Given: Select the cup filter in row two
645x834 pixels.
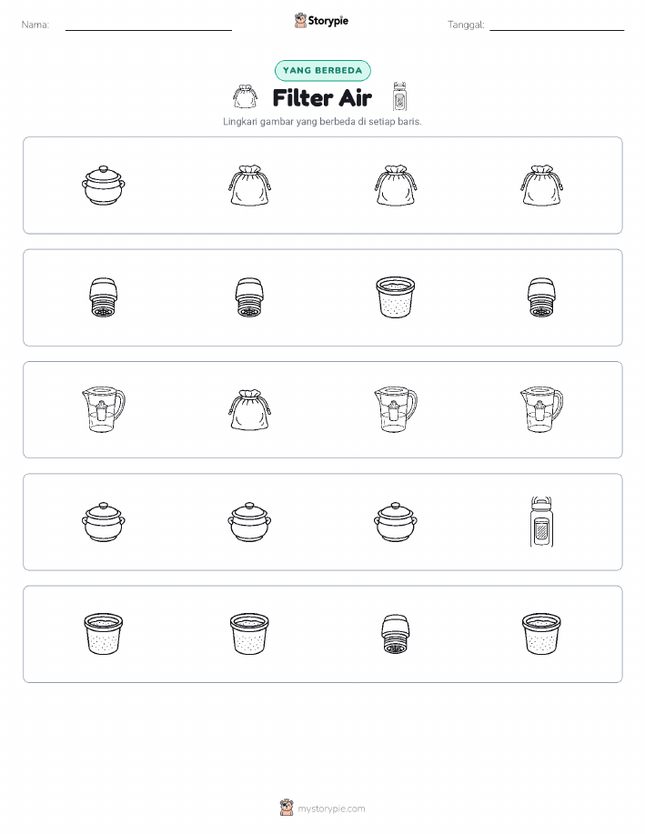Looking at the screenshot, I should (396, 297).
